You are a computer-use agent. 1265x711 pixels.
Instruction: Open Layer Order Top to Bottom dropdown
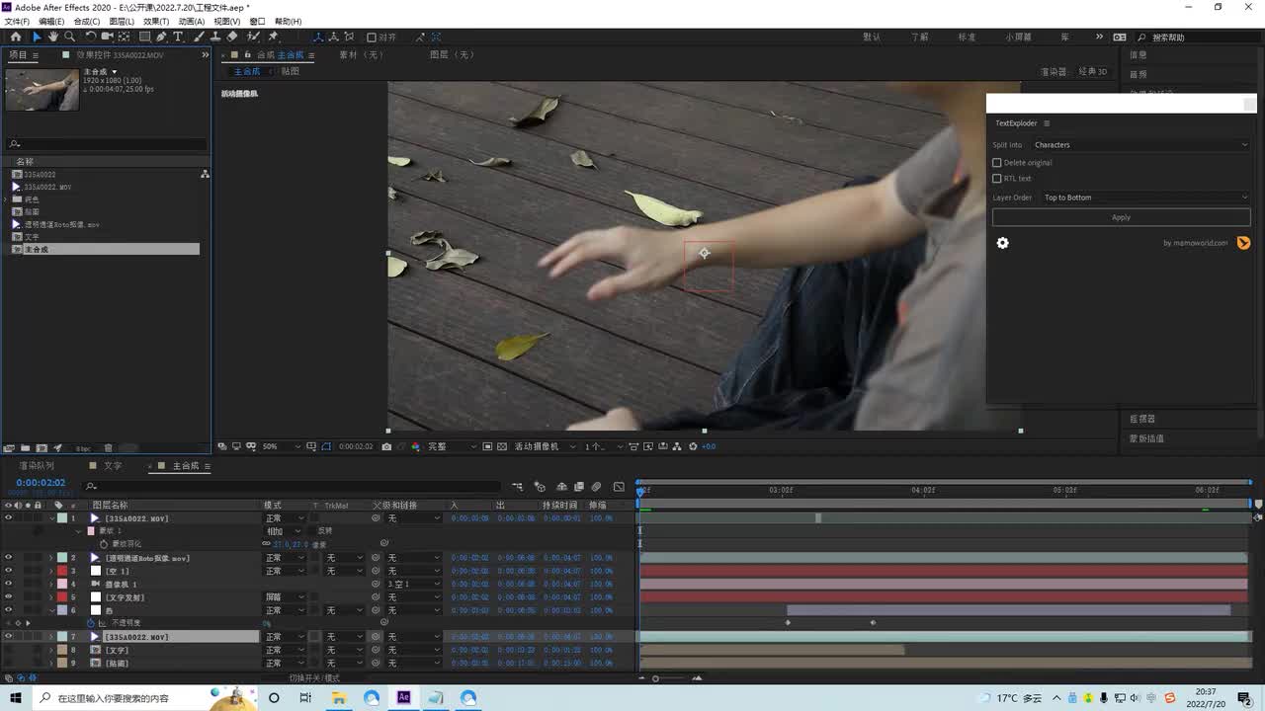[1144, 197]
